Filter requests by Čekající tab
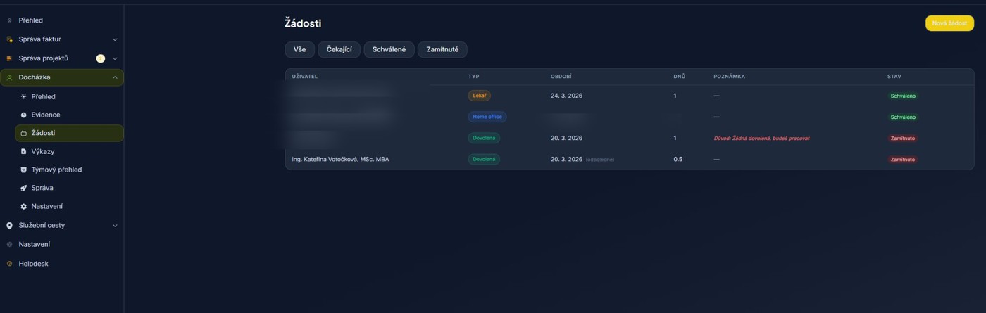986x313 pixels. pos(339,49)
